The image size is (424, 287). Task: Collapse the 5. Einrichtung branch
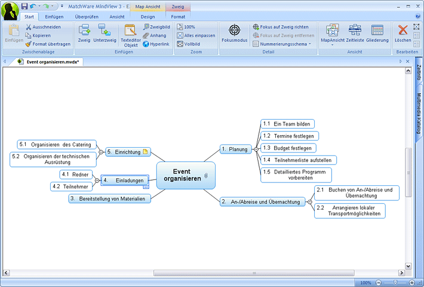click(x=101, y=152)
